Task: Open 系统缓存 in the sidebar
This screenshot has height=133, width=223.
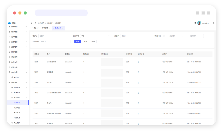Action: pos(17,108)
